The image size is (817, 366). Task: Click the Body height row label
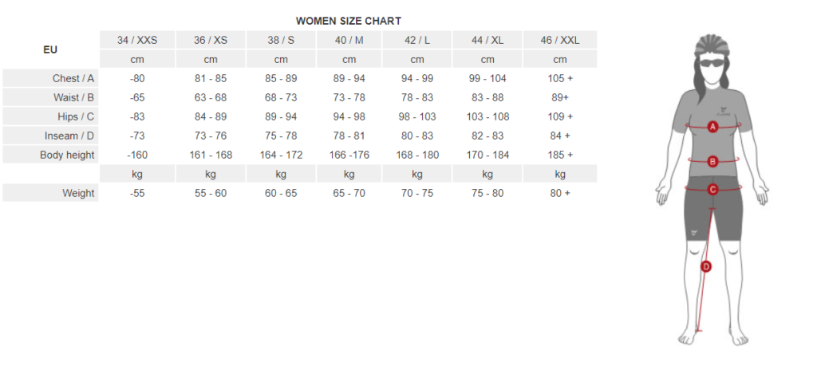pos(67,155)
